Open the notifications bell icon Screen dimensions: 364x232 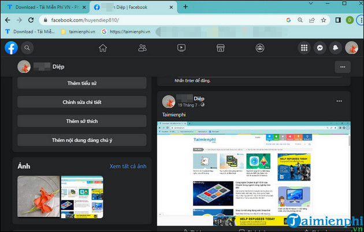tap(335, 48)
